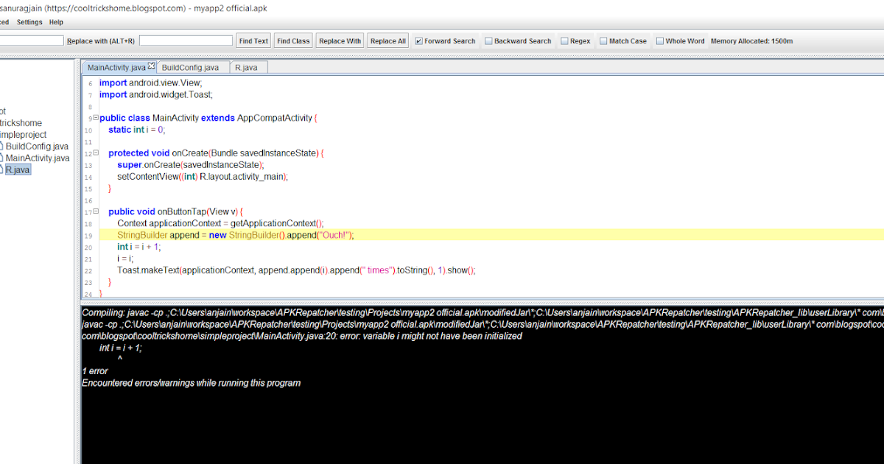Screen dimensions: 884x464
Task: Switch to the BuildConfig.java tab
Action: click(x=192, y=66)
